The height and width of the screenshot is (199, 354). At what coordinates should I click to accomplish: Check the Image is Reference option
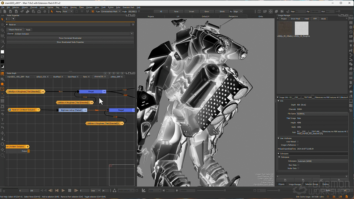click(298, 145)
